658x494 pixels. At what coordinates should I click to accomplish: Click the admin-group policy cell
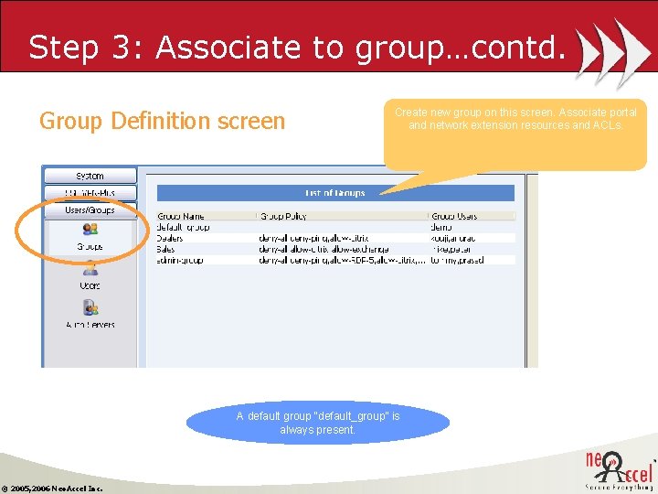click(342, 260)
